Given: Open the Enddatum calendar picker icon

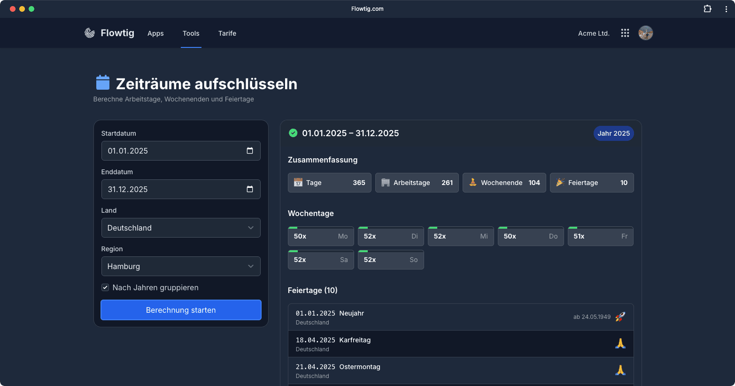Looking at the screenshot, I should pyautogui.click(x=250, y=189).
